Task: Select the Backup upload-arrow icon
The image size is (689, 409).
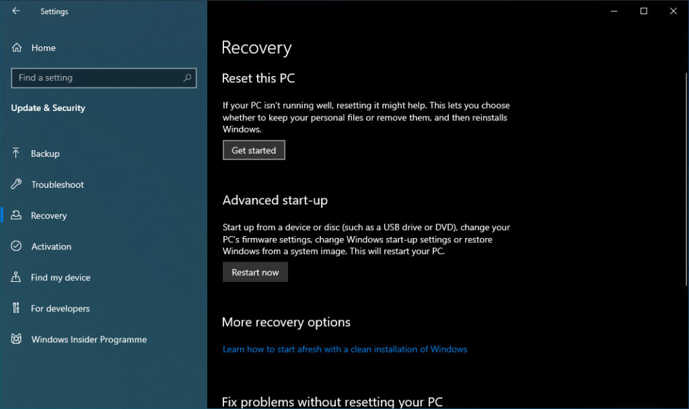Action: point(16,153)
